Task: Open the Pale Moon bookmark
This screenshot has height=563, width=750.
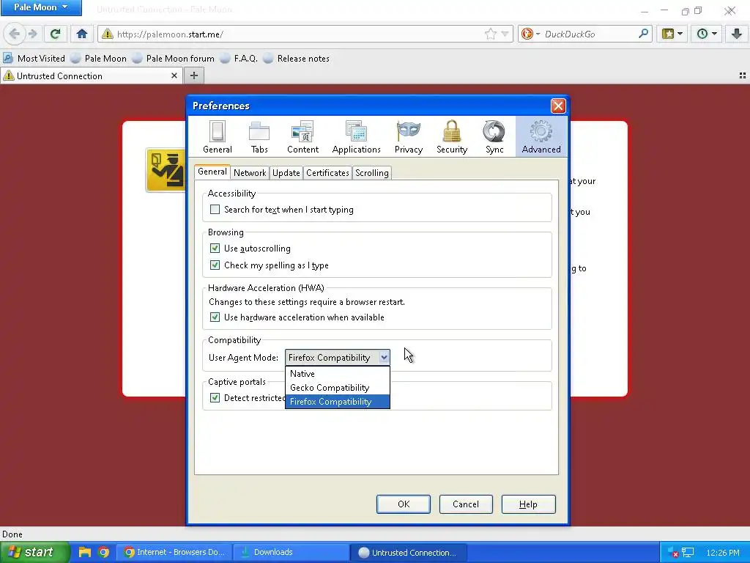Action: 99,59
